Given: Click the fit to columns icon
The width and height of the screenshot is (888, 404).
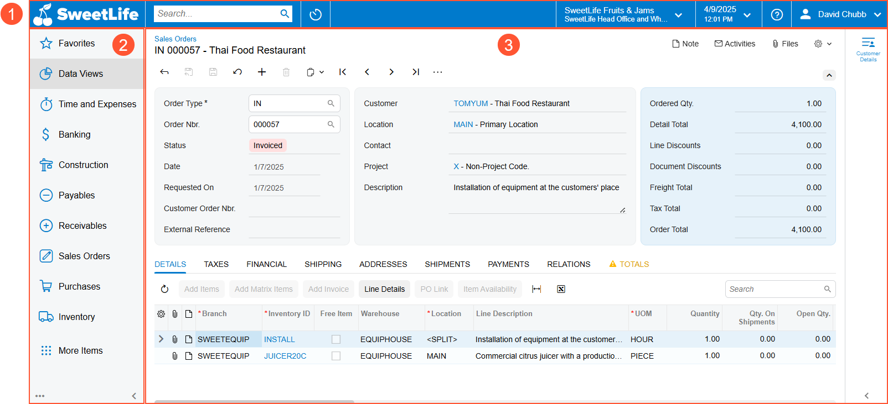Looking at the screenshot, I should pos(536,289).
